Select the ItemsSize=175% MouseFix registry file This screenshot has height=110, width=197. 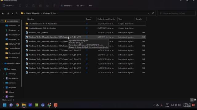86,50
